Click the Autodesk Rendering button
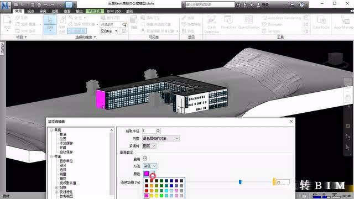 282,18
